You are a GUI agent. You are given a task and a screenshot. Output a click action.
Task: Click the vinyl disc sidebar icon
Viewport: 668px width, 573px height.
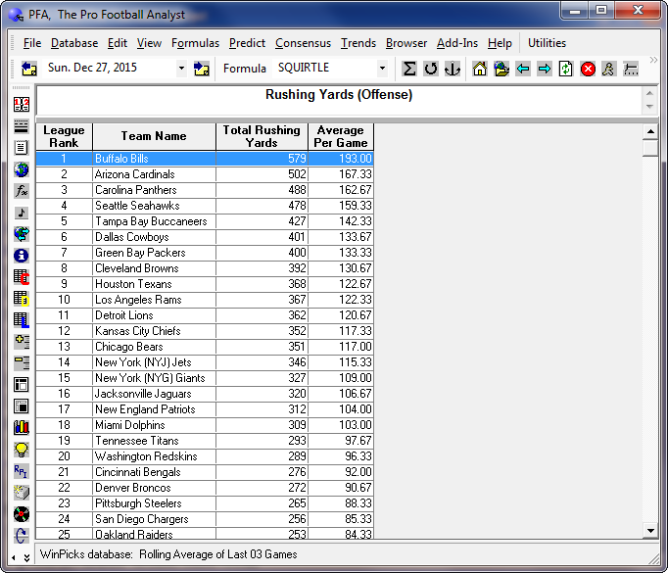click(22, 514)
